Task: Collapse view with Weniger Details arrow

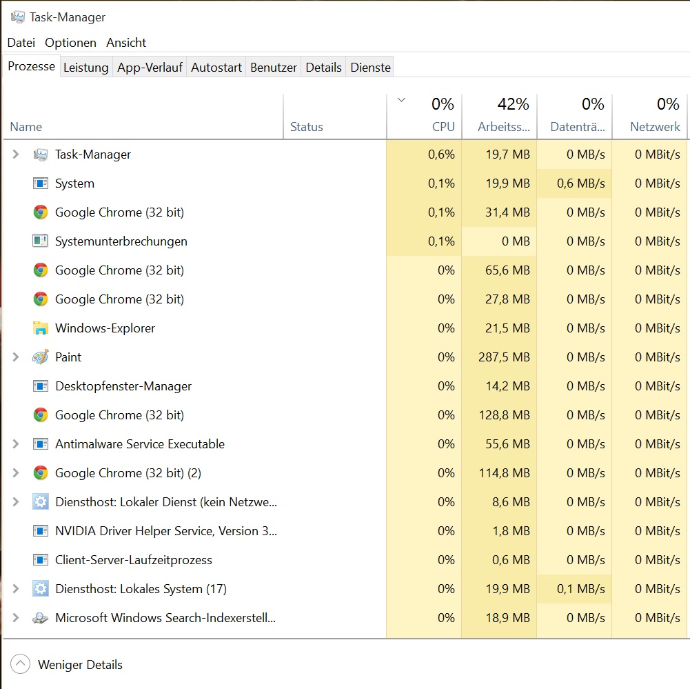Action: click(20, 664)
